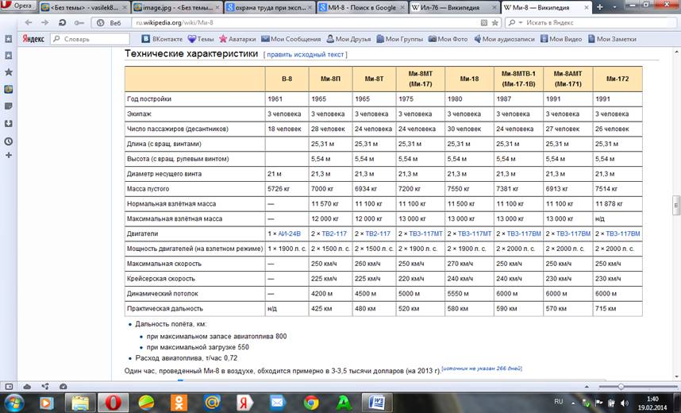Launch Google Chrome from the taskbar
The width and height of the screenshot is (681, 413).
coord(310,402)
